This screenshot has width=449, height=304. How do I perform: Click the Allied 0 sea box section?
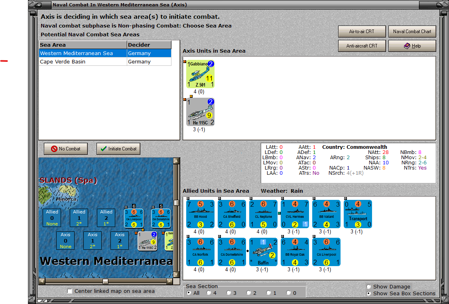[x=52, y=218]
